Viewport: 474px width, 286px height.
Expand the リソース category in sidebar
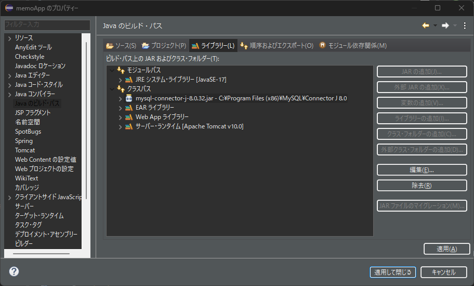pos(10,38)
